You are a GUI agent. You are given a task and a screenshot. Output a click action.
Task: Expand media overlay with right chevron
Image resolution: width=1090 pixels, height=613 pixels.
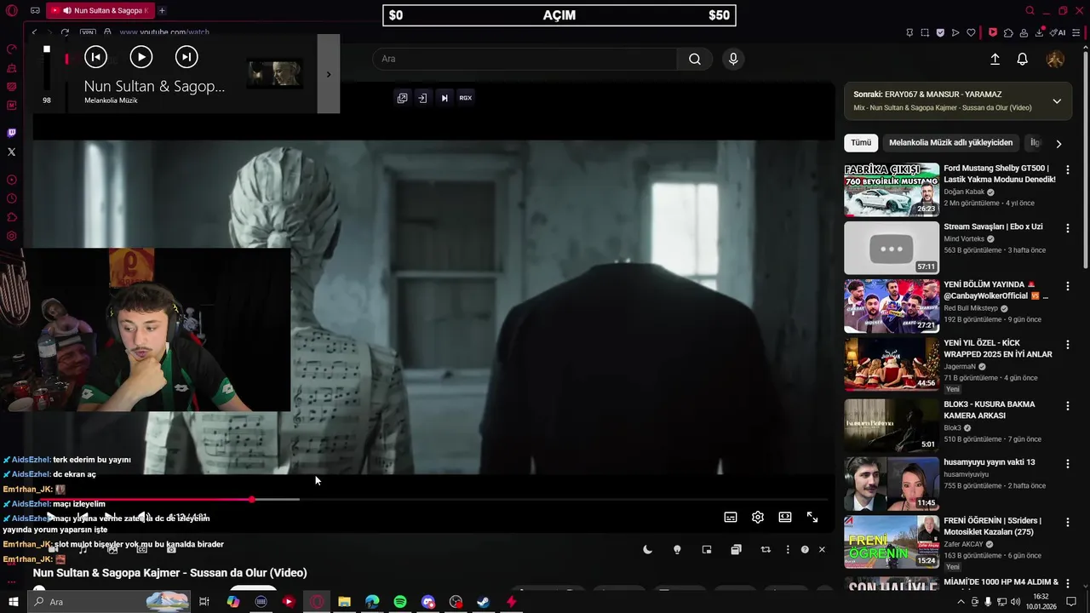tap(329, 74)
